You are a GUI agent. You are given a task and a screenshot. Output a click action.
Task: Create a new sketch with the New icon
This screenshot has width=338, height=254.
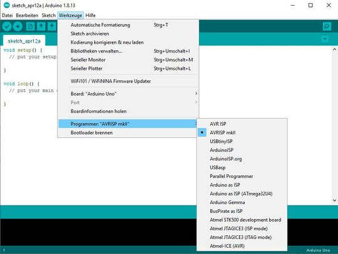point(31,26)
